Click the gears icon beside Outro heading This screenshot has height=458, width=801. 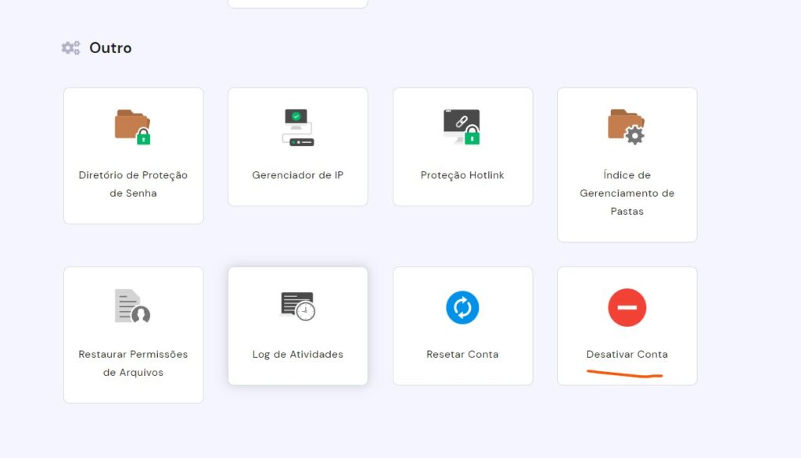[71, 48]
